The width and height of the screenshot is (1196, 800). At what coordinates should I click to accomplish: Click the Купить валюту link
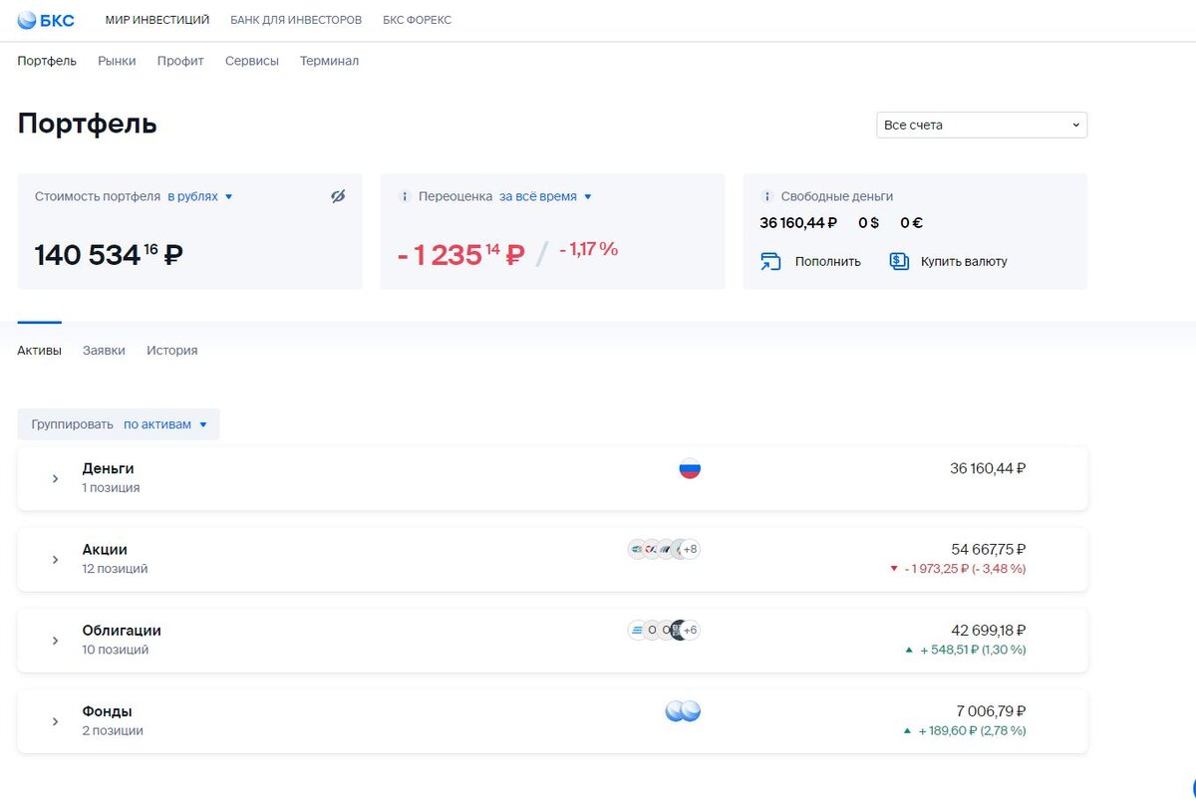click(x=964, y=262)
